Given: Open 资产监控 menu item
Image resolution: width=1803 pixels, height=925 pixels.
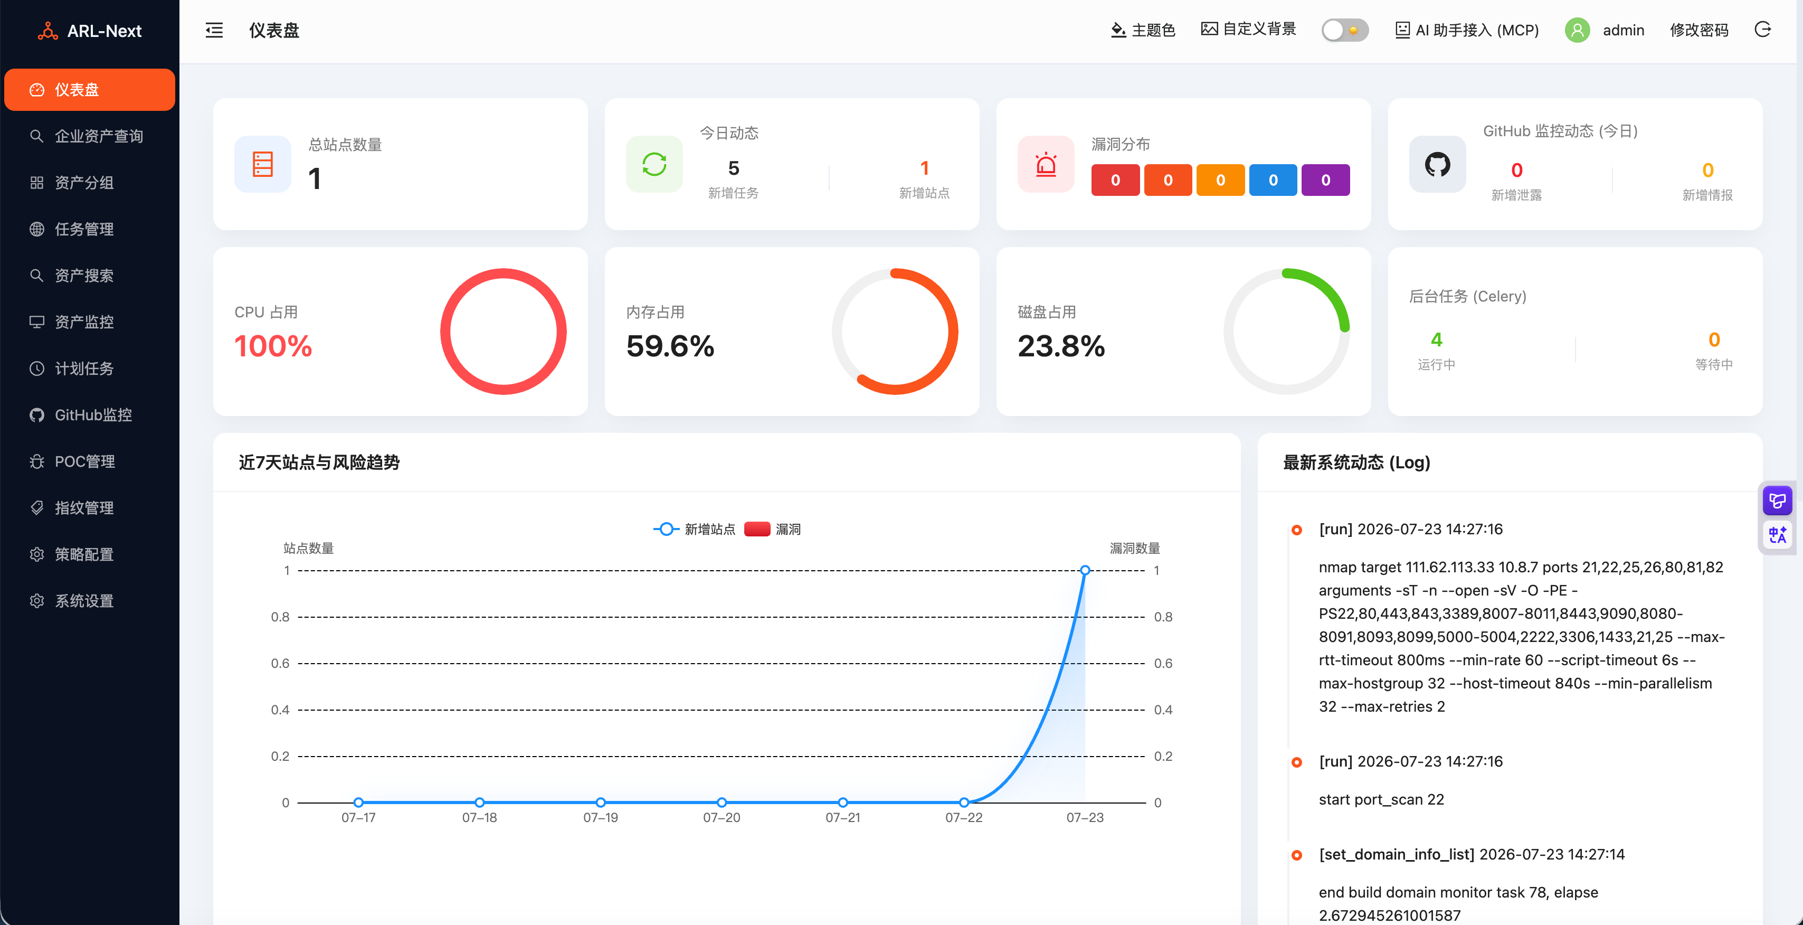Looking at the screenshot, I should click(90, 322).
